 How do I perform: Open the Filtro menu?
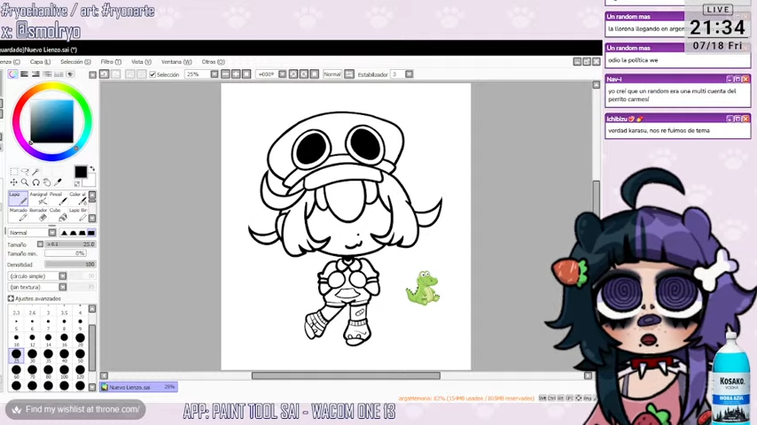tap(110, 62)
